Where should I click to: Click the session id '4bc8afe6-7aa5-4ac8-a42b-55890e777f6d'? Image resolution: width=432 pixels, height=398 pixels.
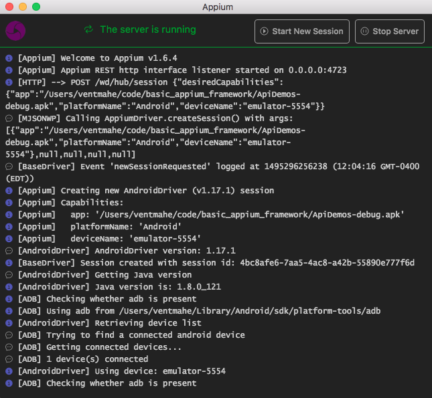(x=327, y=263)
